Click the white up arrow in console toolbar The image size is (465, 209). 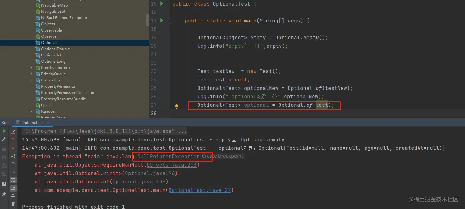[x=13, y=164]
